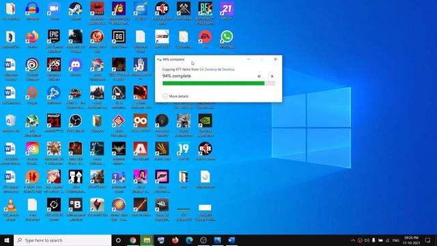Screen dimensions: 437x246
Task: Select the Persona 5 Strikers P5S shortcut
Action: [54, 69]
